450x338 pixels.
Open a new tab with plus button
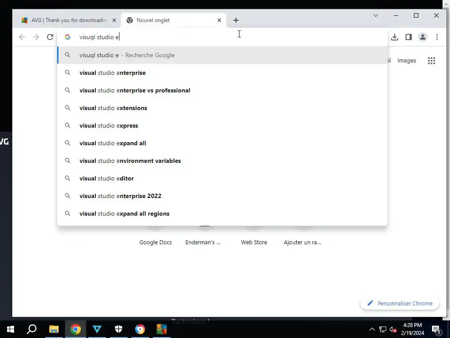tap(236, 20)
